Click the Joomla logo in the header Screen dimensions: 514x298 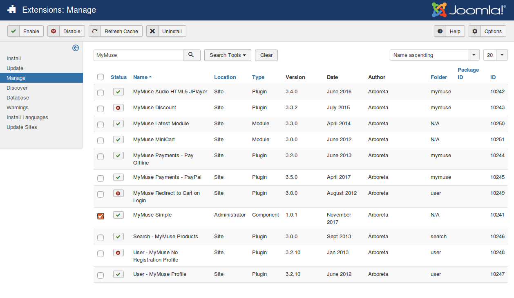point(469,10)
